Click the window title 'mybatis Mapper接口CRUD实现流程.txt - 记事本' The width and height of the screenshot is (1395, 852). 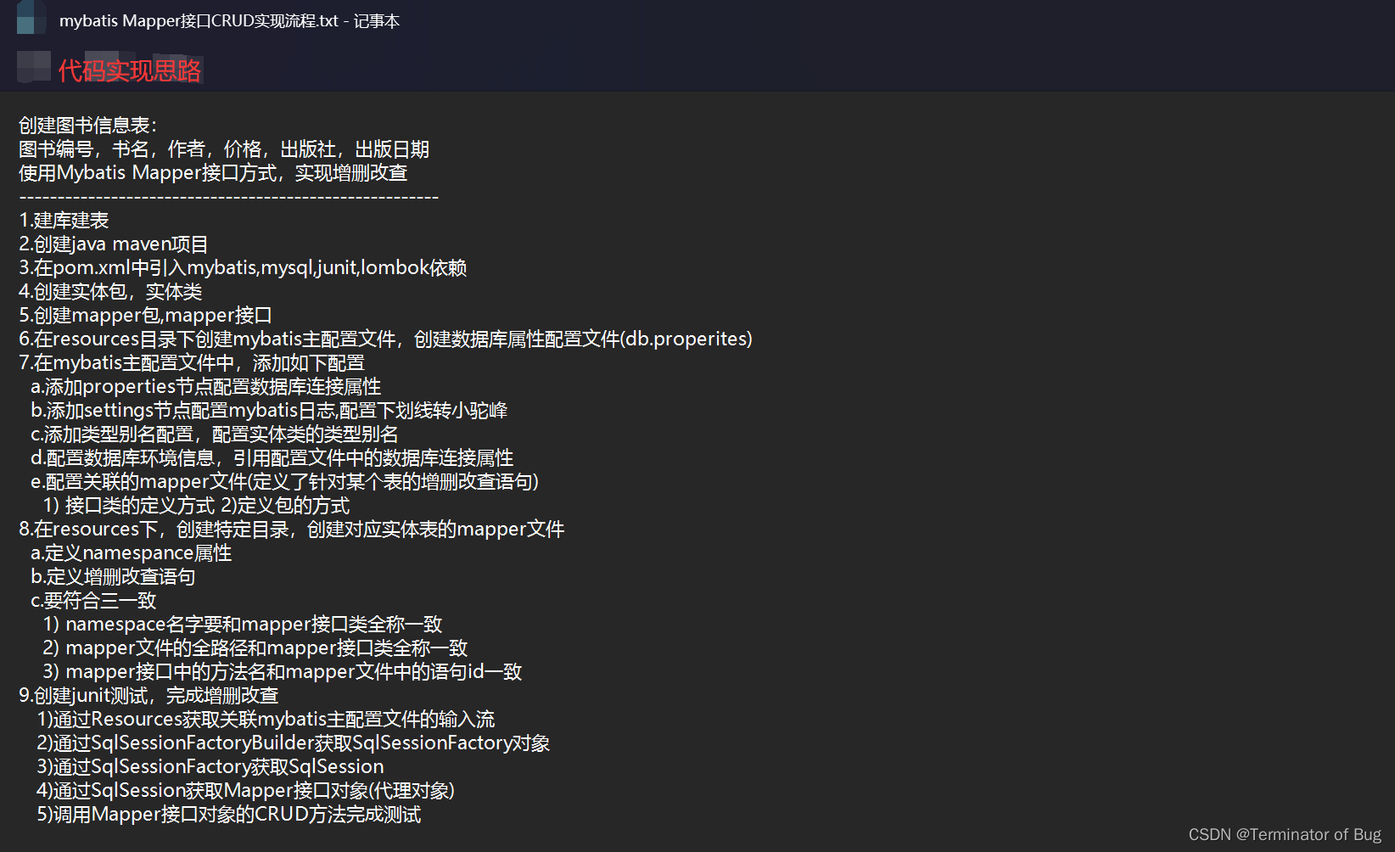(229, 21)
